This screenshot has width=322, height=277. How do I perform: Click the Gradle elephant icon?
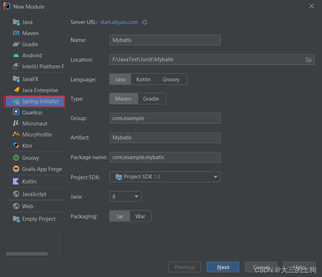16,44
